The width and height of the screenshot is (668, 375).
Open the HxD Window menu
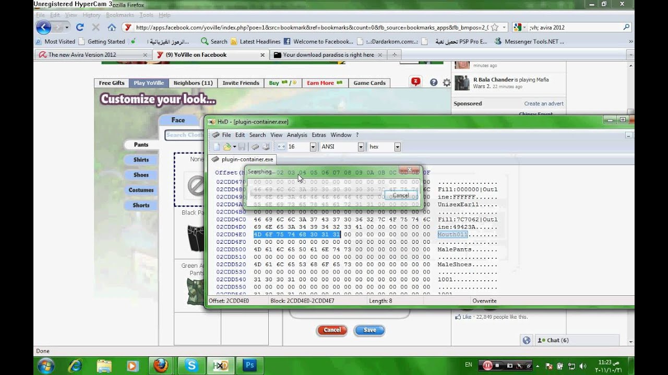[x=341, y=135]
